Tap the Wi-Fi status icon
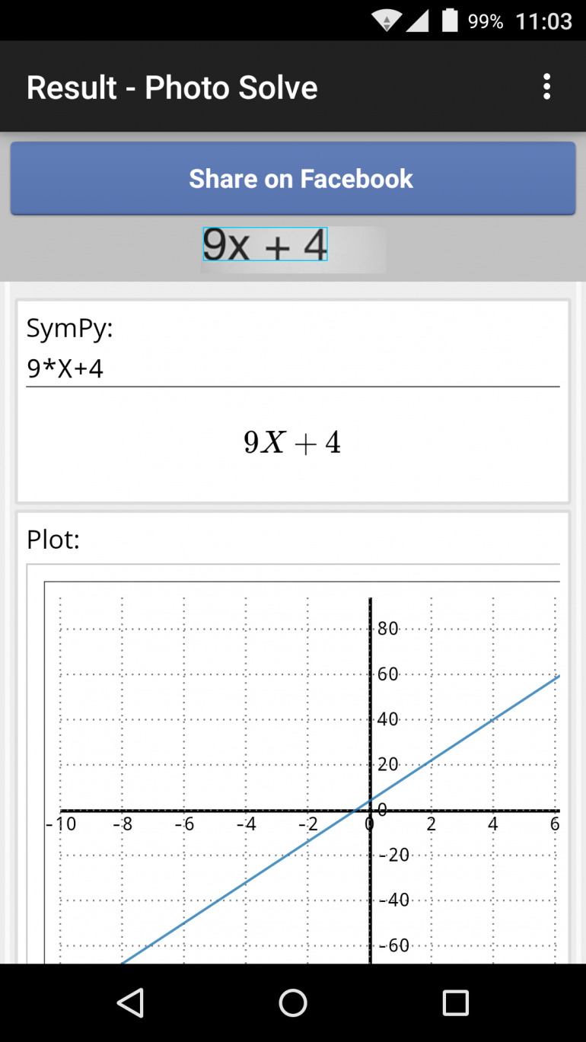Screen dimensions: 586x1042 coord(387,21)
